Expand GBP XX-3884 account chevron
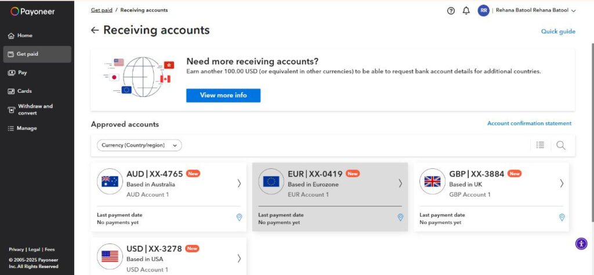 point(562,183)
